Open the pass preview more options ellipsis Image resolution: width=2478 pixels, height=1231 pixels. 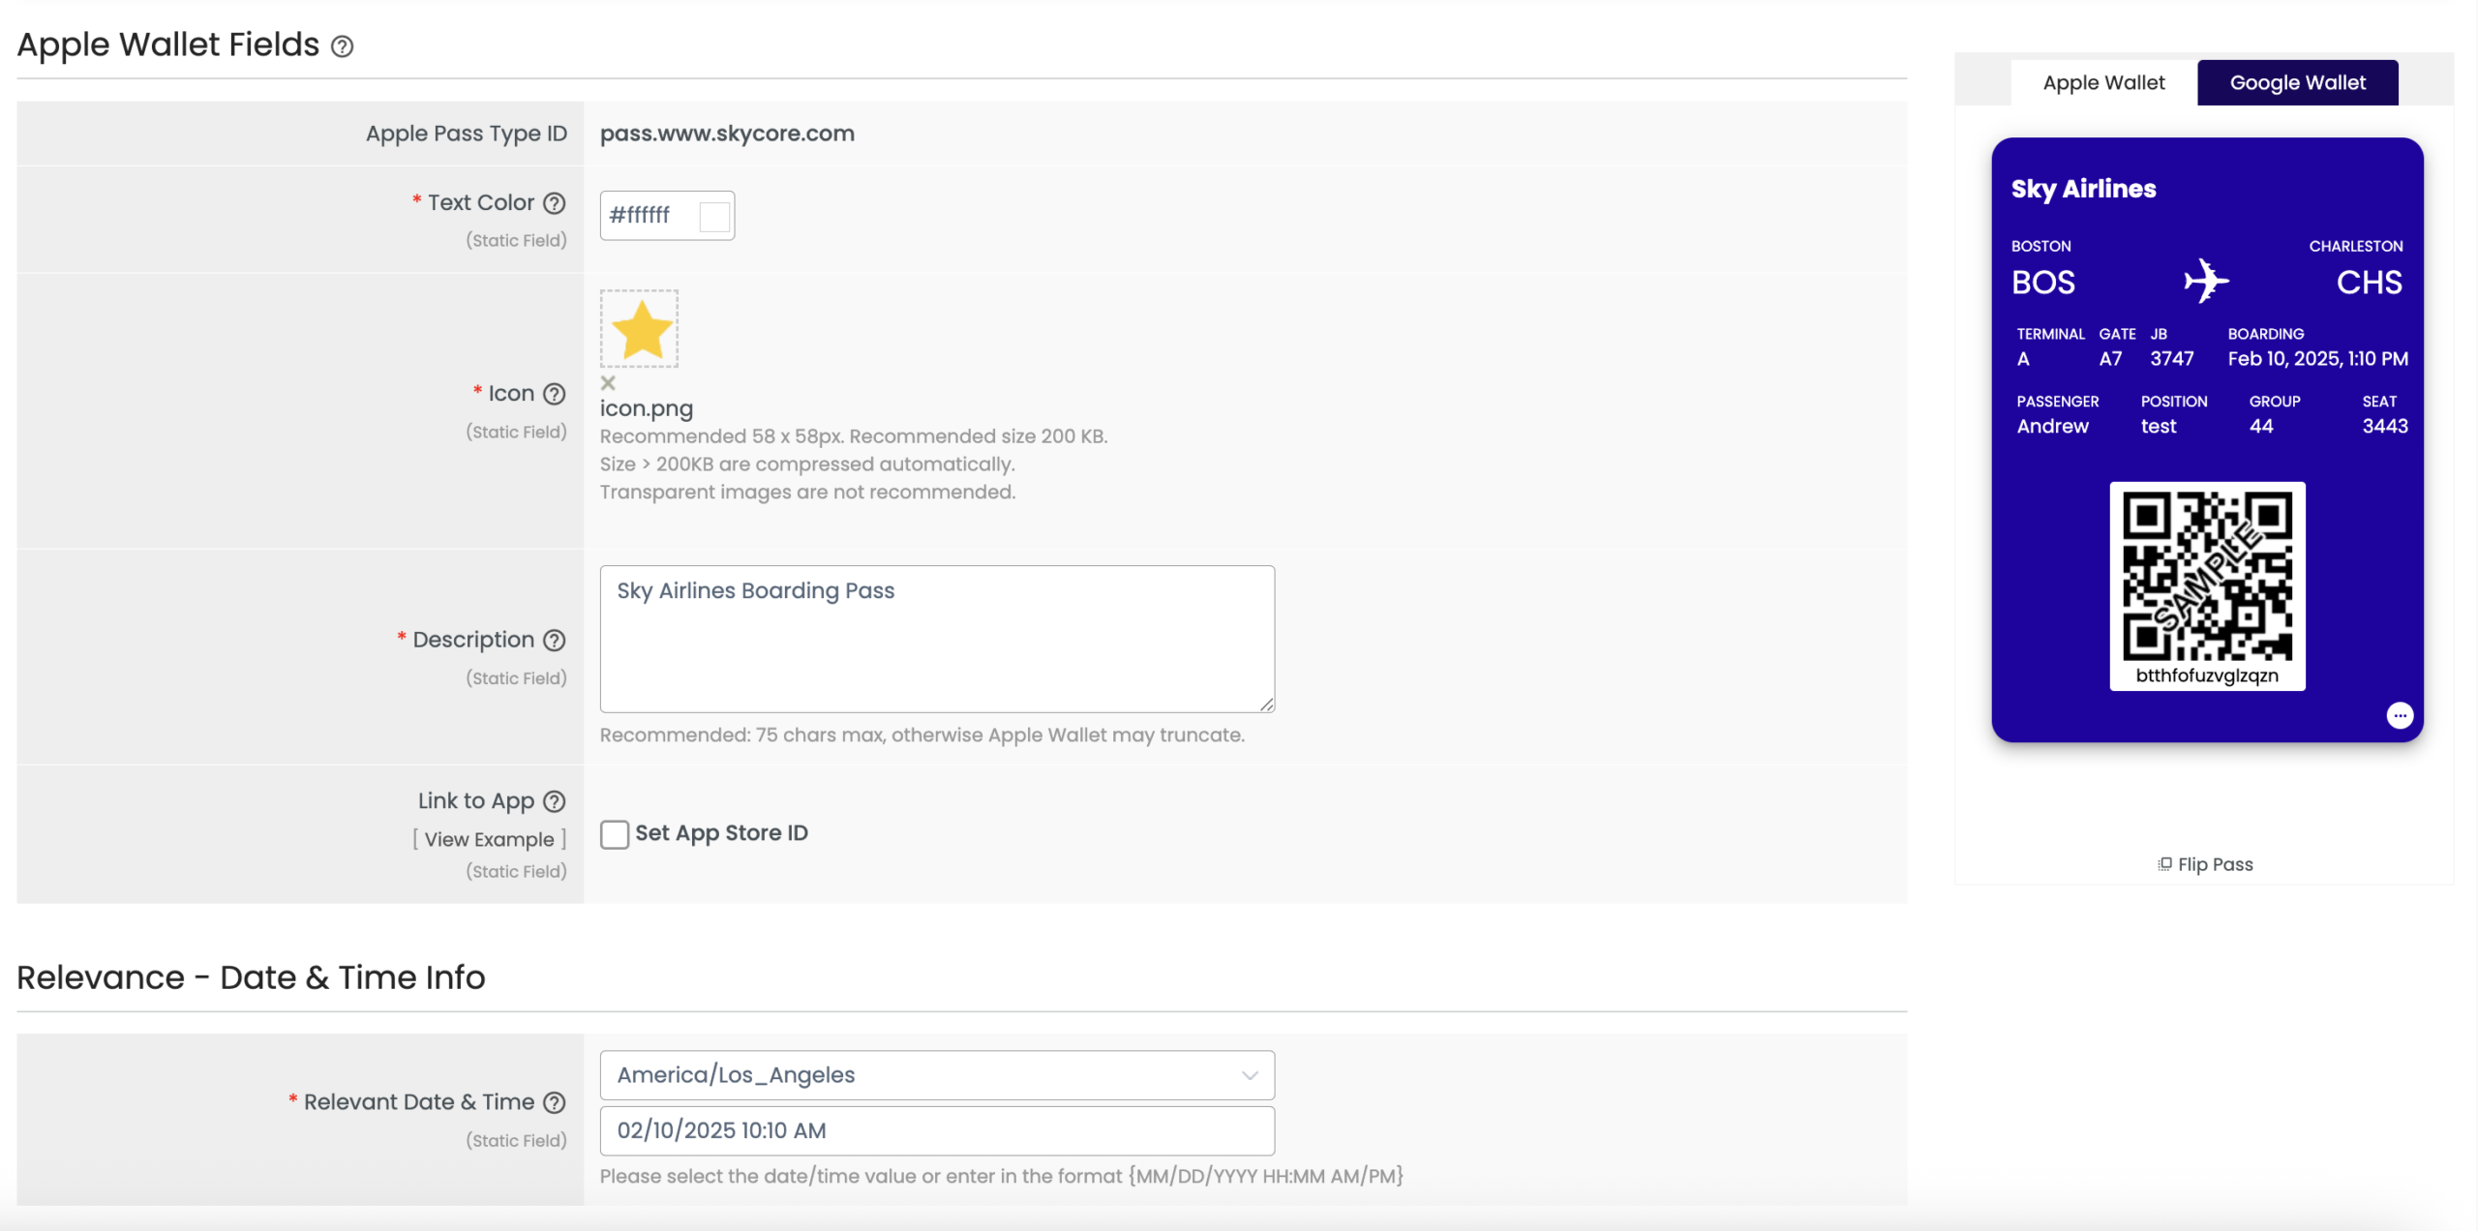2400,715
